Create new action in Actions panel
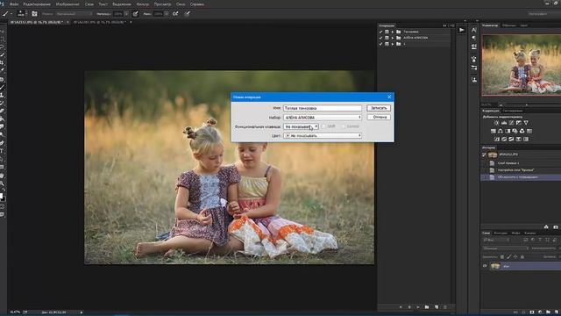 [437, 307]
